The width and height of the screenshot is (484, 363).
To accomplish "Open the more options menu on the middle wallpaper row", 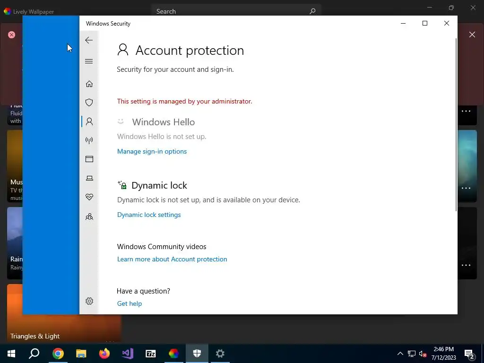I will 466,188.
